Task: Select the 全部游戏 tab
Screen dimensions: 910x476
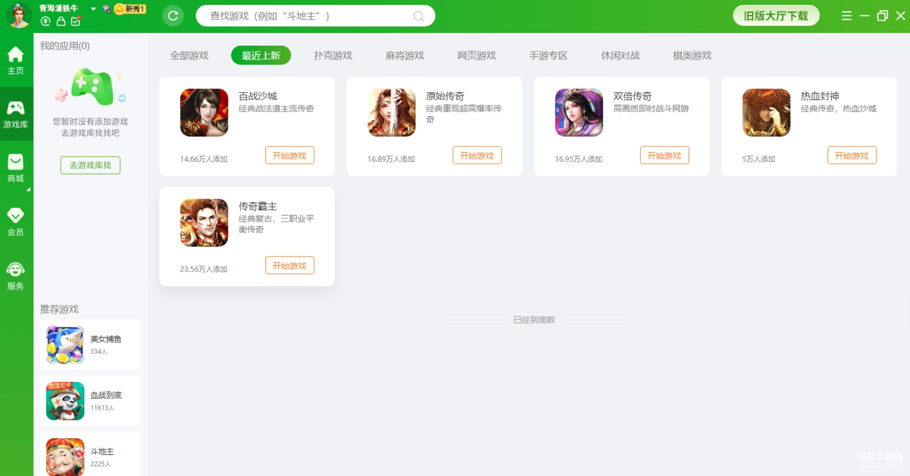Action: 189,56
